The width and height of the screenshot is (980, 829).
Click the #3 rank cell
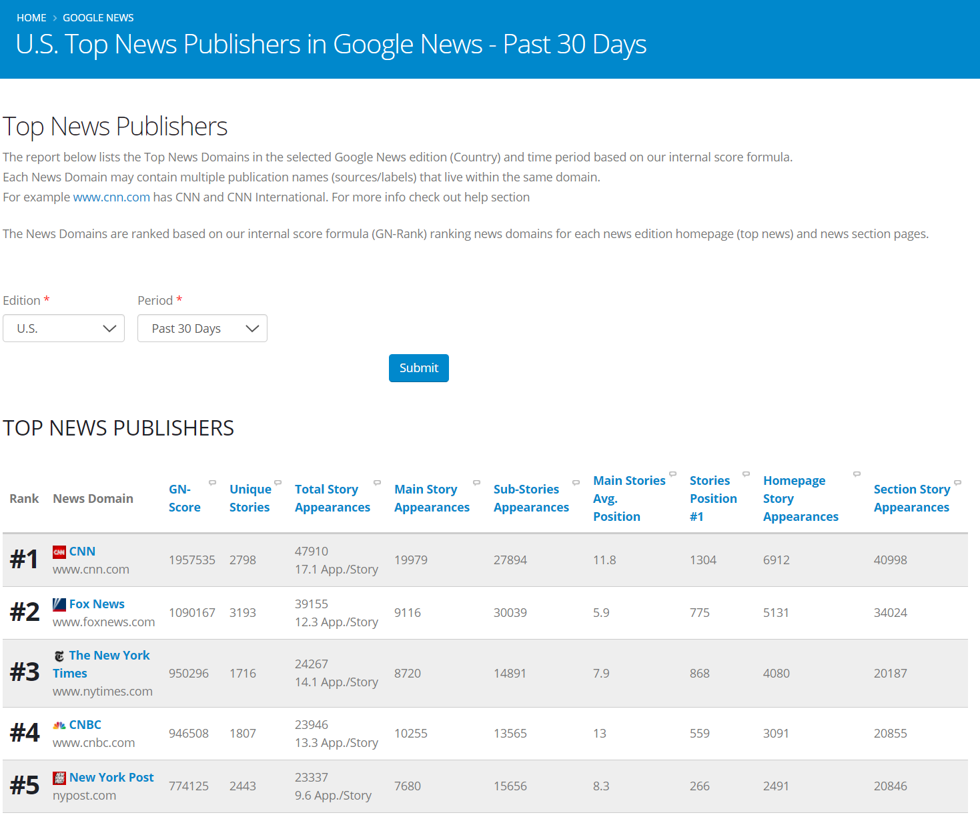pos(25,672)
